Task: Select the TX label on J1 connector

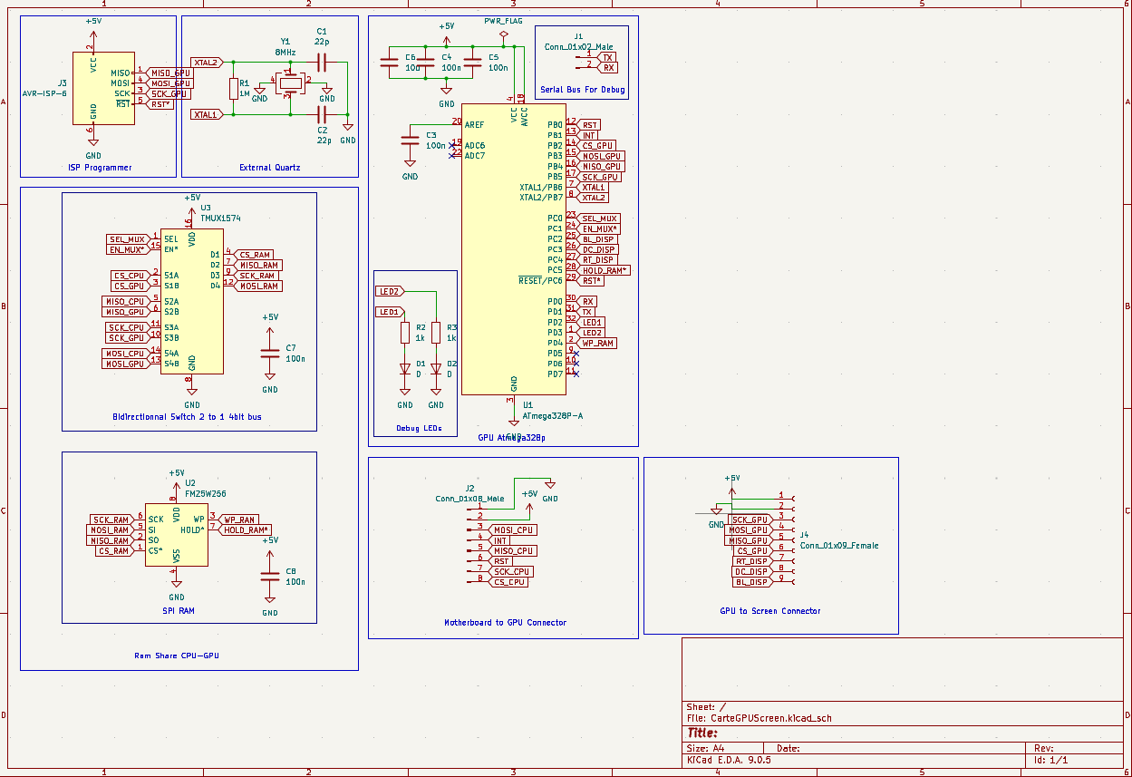Action: click(x=608, y=57)
